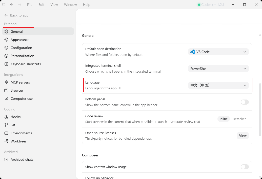Open the Edit menu
Screen dimensions: 262x179
pos(41,5)
